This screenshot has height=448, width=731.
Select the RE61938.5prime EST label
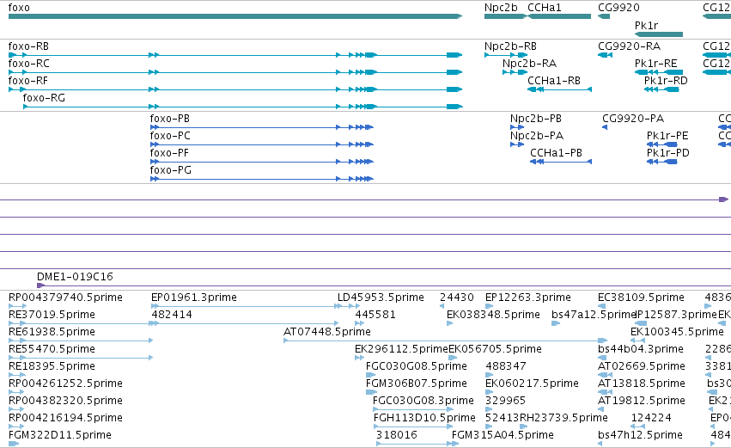point(52,332)
